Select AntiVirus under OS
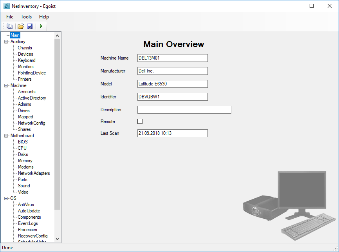 (26, 205)
